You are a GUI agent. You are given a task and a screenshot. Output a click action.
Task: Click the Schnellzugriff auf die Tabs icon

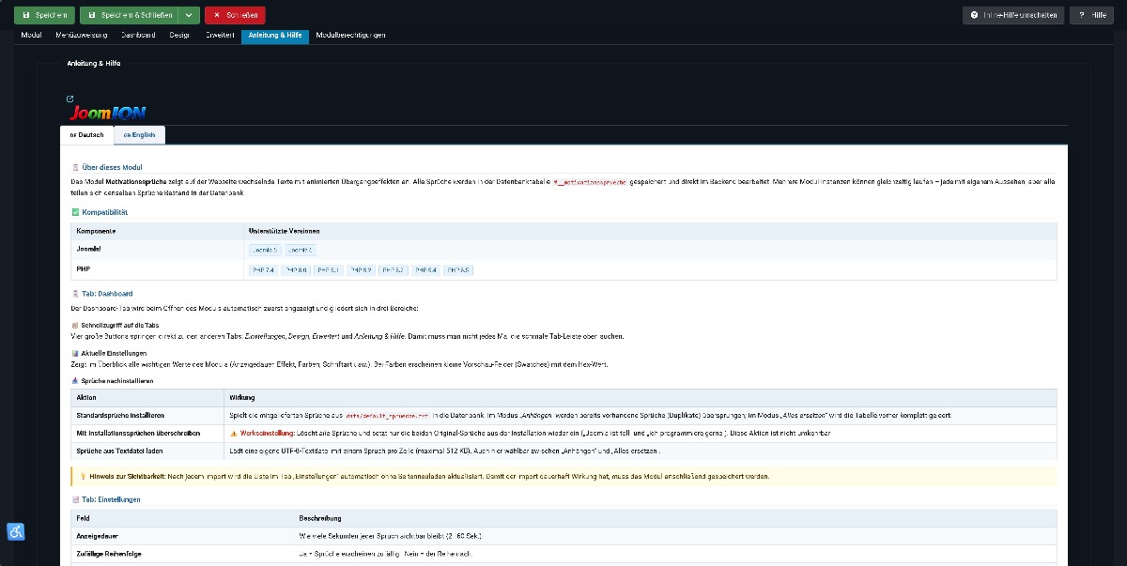point(75,325)
